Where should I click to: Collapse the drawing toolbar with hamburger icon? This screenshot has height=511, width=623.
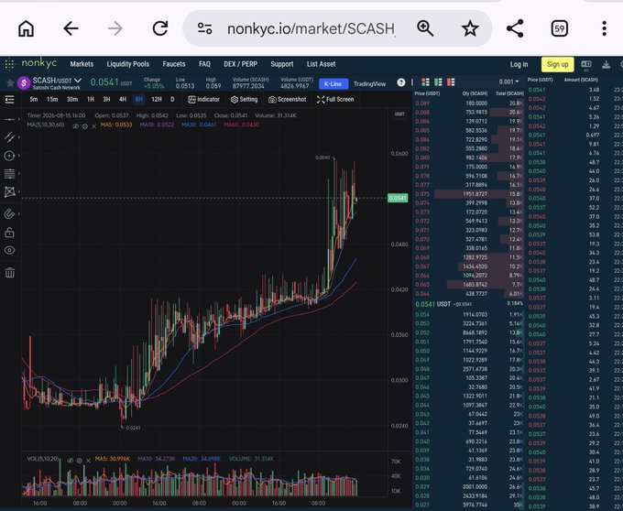pos(9,99)
